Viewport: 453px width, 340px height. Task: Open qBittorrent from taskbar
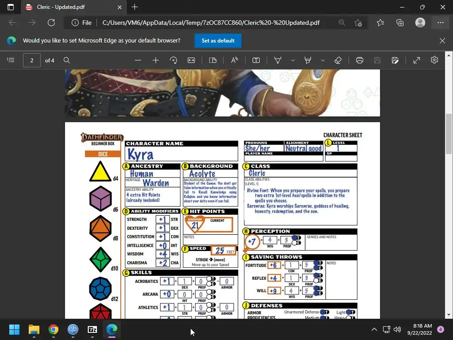click(73, 329)
